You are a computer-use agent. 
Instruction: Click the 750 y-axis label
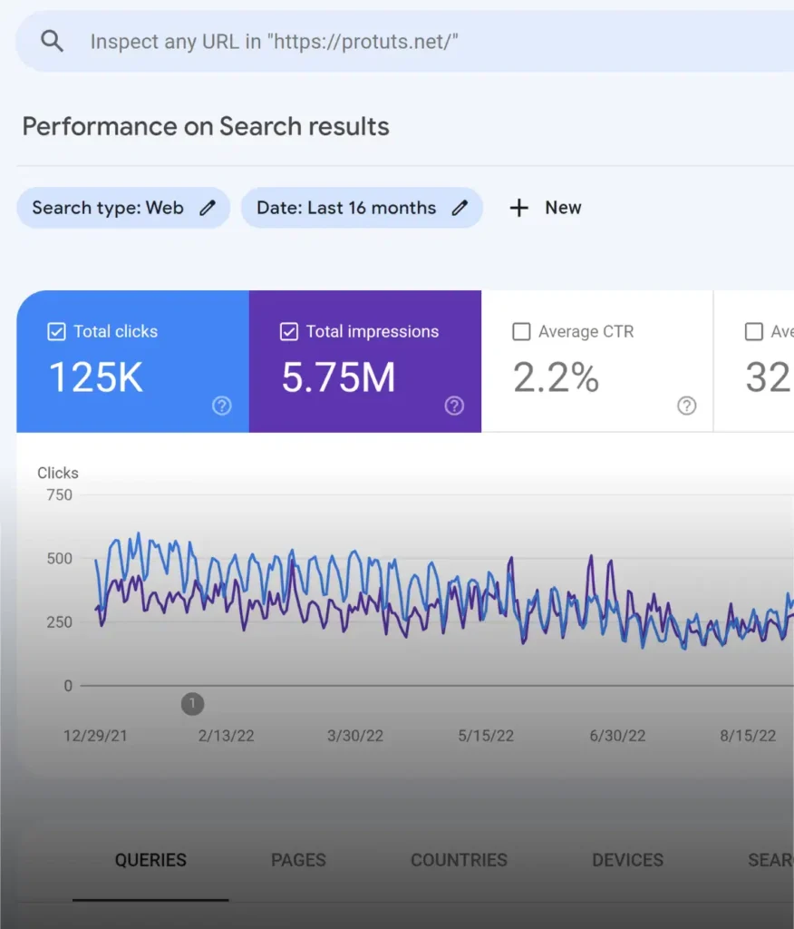tap(59, 494)
